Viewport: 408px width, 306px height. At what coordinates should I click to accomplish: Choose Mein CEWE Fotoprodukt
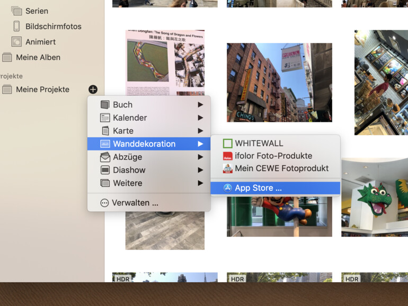[x=276, y=168]
